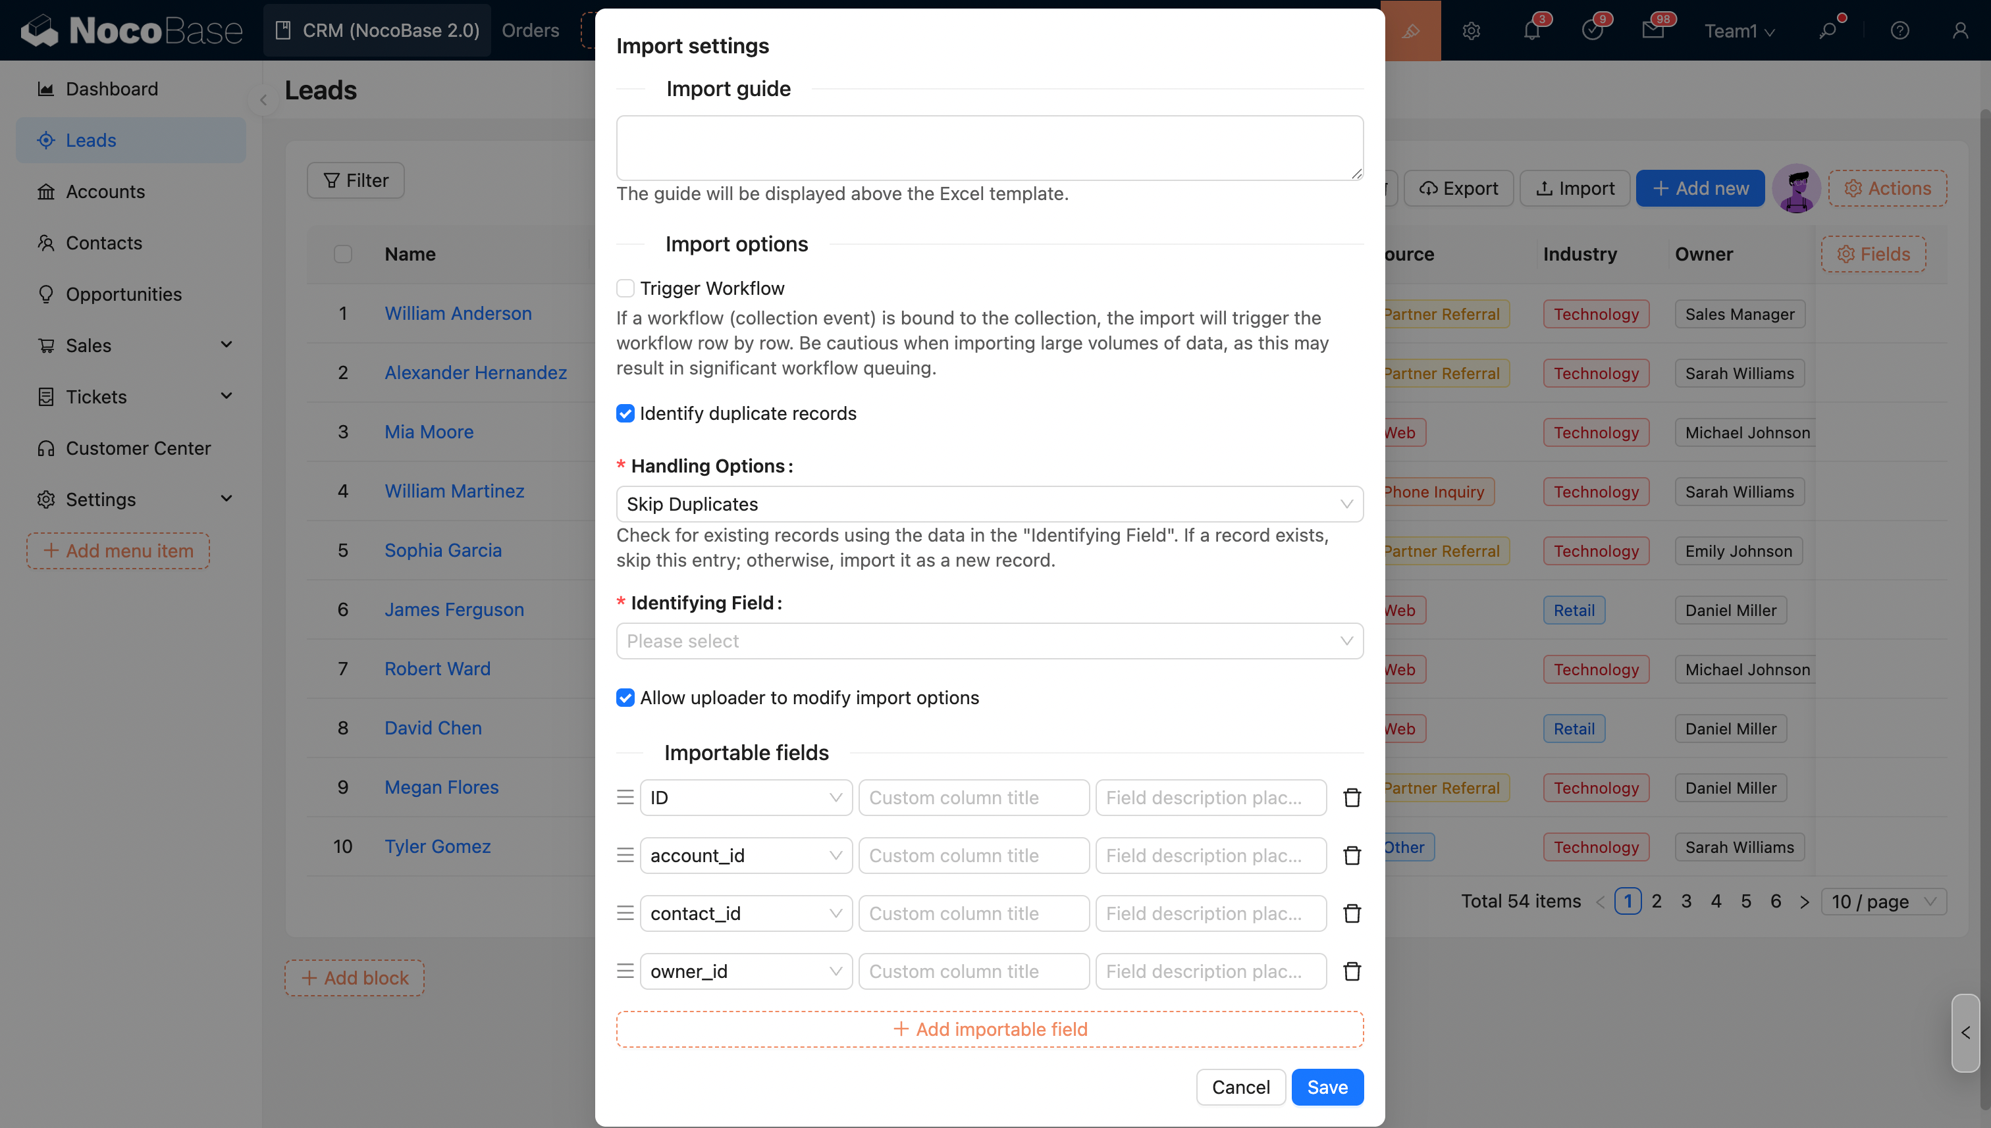1991x1128 pixels.
Task: Click Add importable field
Action: (x=989, y=1029)
